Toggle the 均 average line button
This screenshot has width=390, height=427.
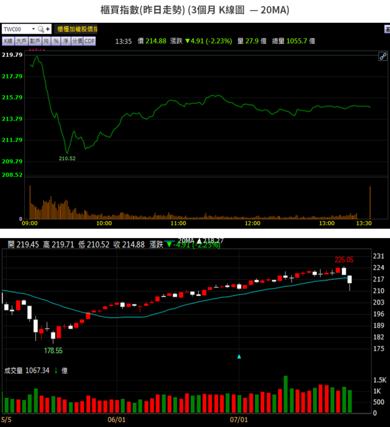pos(46,41)
